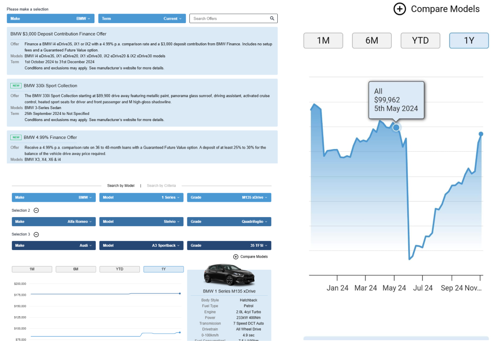This screenshot has height=341, width=494.
Task: Click the BMW 1 Series M135 xDrive title
Action: (x=229, y=291)
